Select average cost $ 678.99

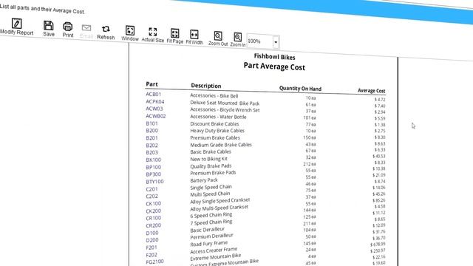point(378,245)
